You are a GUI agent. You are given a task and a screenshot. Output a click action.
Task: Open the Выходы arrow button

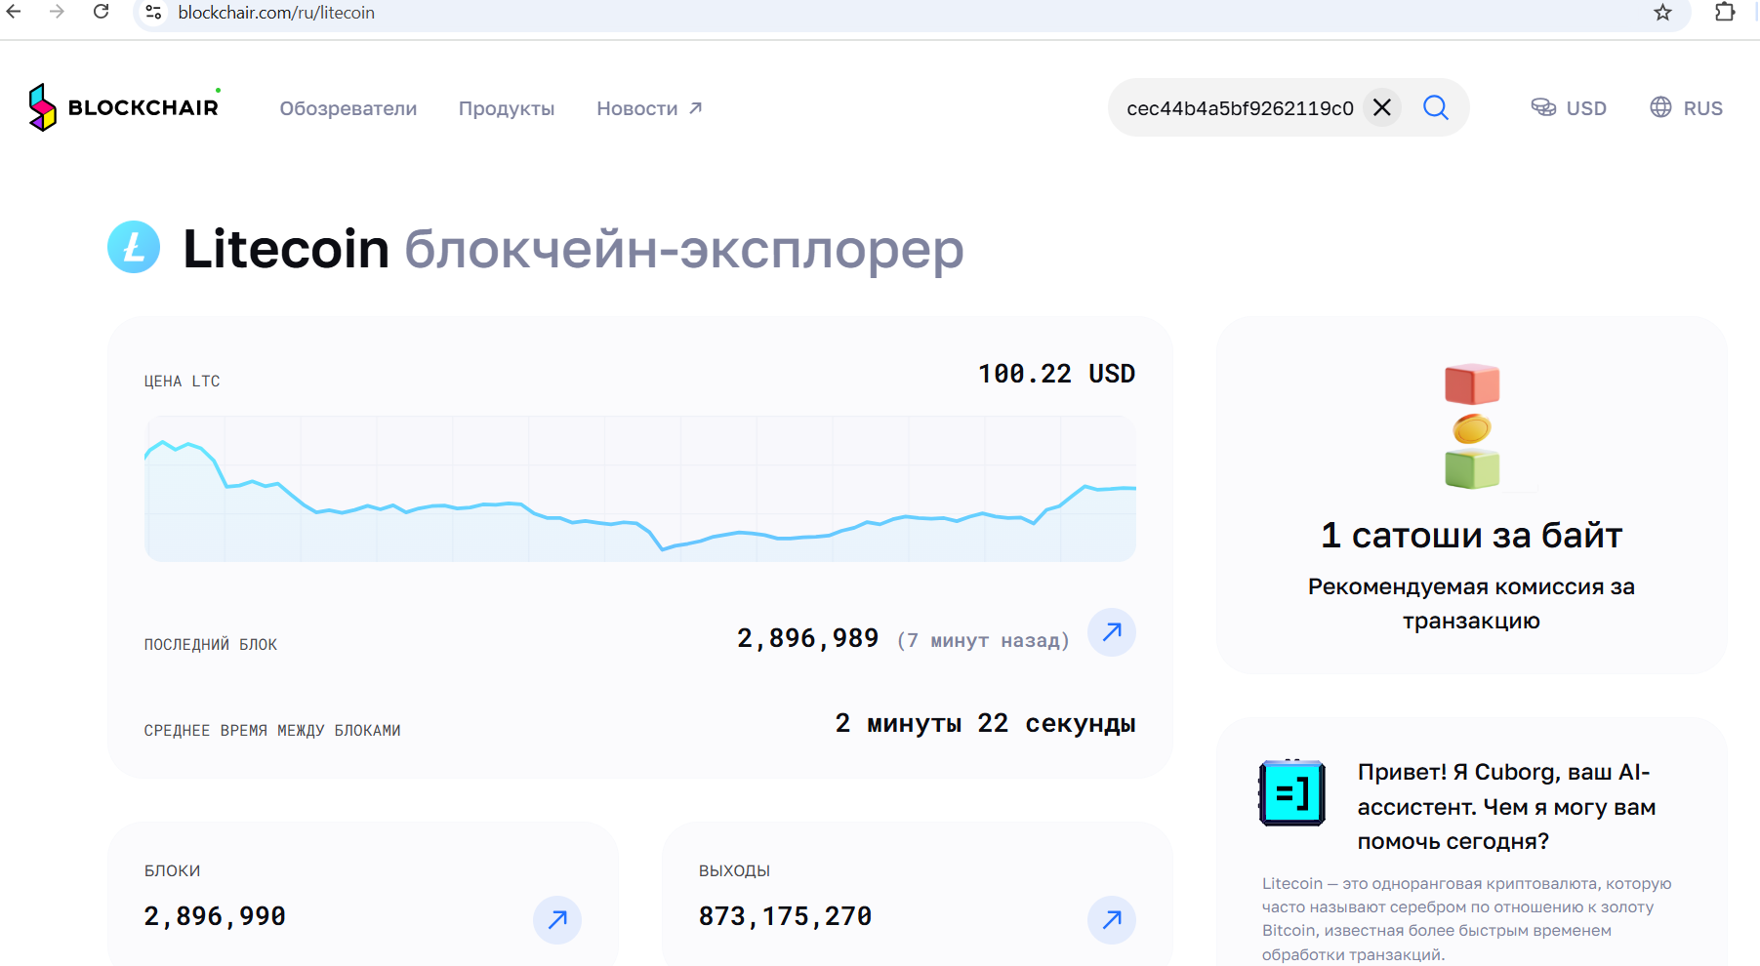[x=1111, y=919]
